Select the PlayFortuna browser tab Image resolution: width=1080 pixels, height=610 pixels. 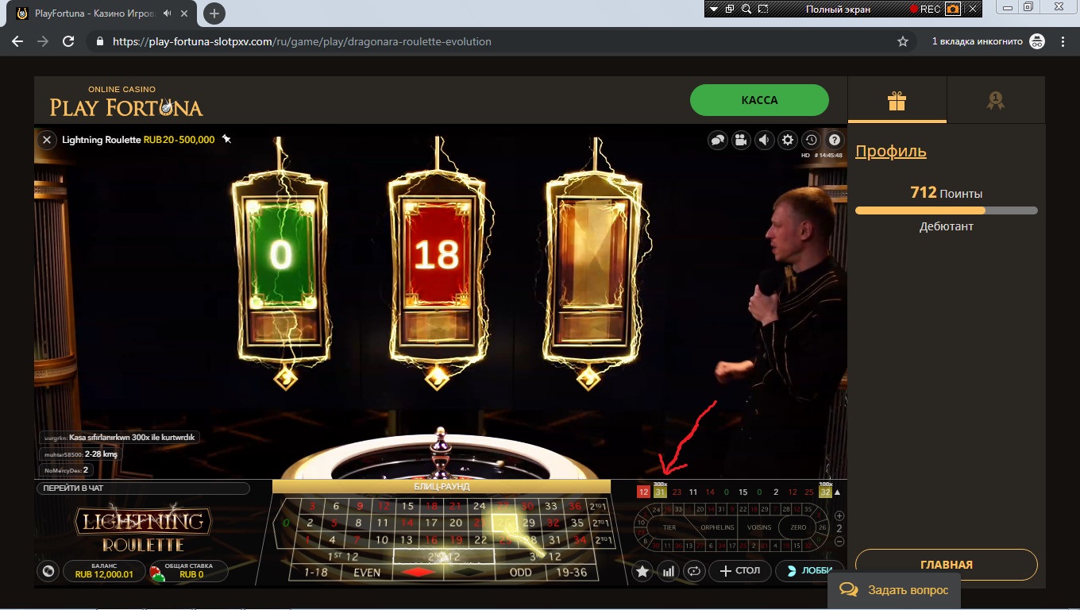(103, 14)
